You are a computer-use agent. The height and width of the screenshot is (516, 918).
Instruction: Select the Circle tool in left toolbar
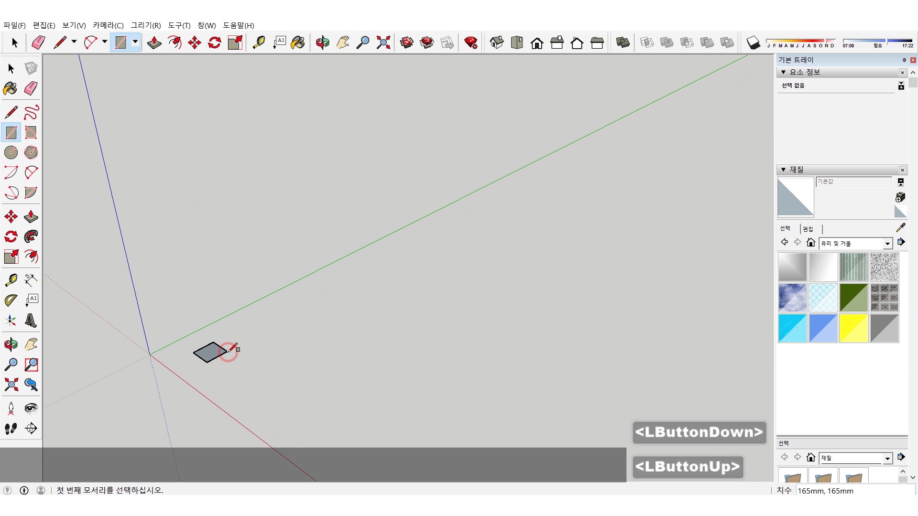[x=11, y=152]
